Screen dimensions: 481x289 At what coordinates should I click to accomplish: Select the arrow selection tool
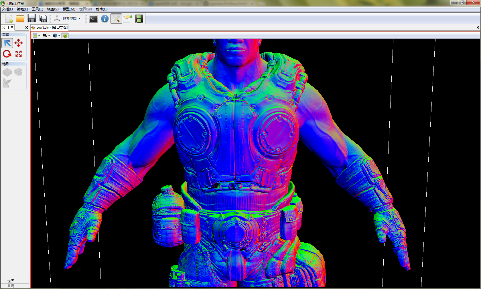click(x=7, y=43)
